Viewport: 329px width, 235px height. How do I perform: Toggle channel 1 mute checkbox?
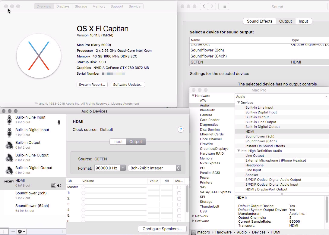179,193
